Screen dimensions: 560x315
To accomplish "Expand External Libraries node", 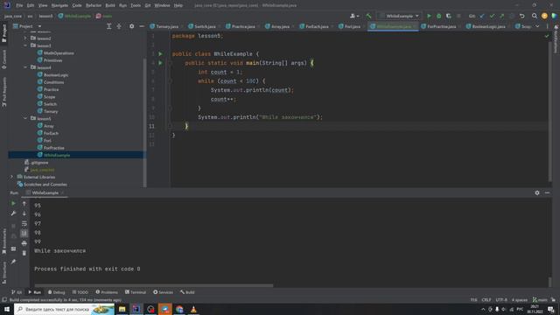I will click(11, 177).
